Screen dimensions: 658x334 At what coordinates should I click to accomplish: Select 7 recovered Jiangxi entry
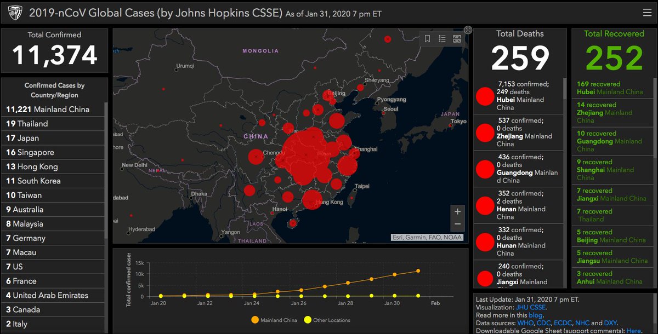(x=613, y=194)
